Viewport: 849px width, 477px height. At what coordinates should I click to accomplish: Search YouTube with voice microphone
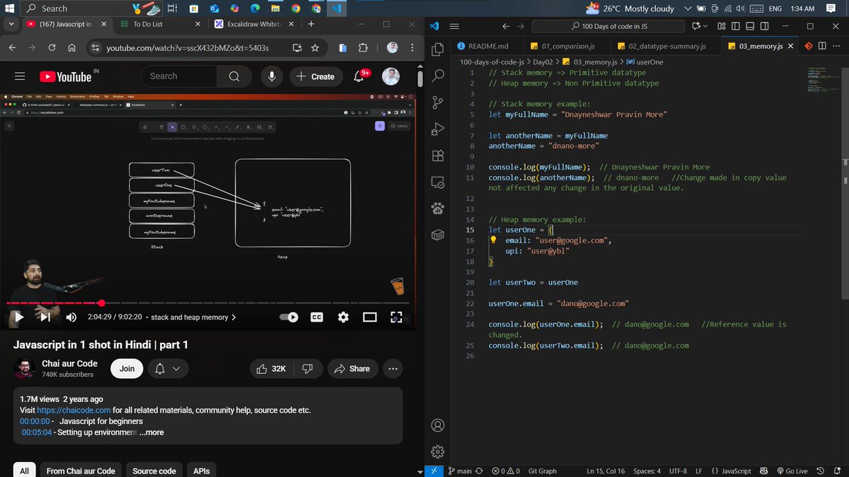pos(271,76)
